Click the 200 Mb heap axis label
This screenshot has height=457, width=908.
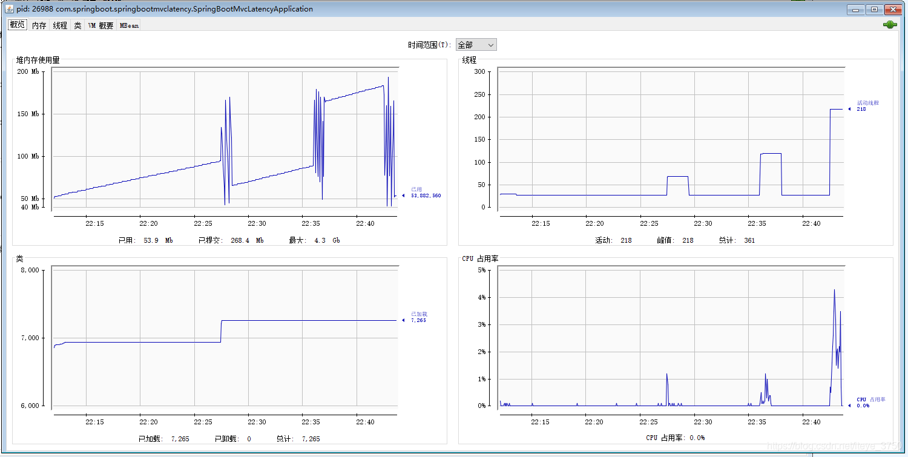pos(28,71)
